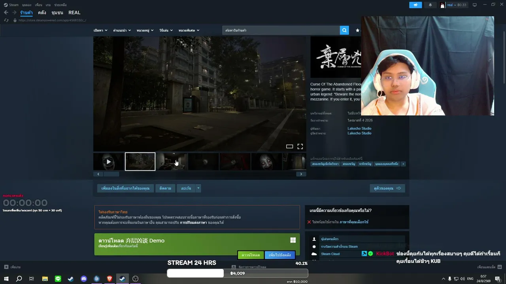Open LINE app from the taskbar
Screen dimensions: 506x284
(x=58, y=279)
